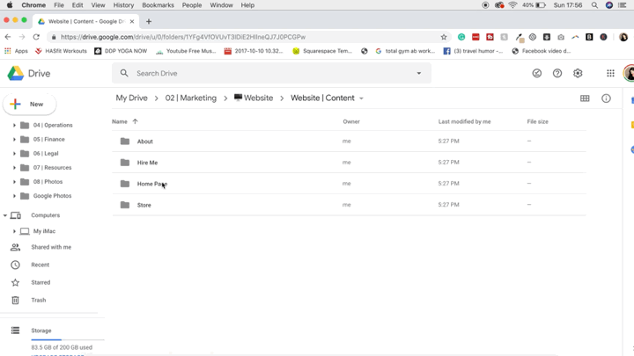This screenshot has width=634, height=356.
Task: Open the History menu
Action: coord(123,5)
